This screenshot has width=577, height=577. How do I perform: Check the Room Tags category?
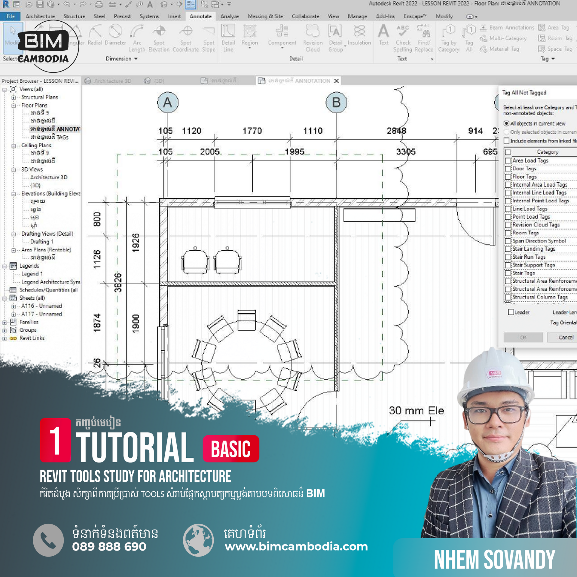coord(508,233)
